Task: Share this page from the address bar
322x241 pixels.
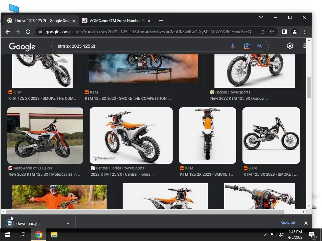Action: pos(262,32)
